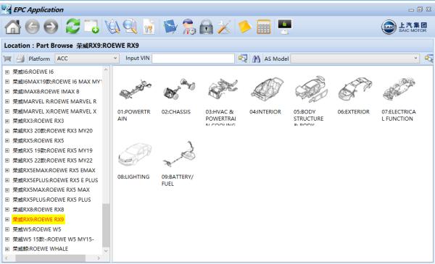Open the blue book icon
Viewport: 435px width, 264px height.
(x=170, y=27)
